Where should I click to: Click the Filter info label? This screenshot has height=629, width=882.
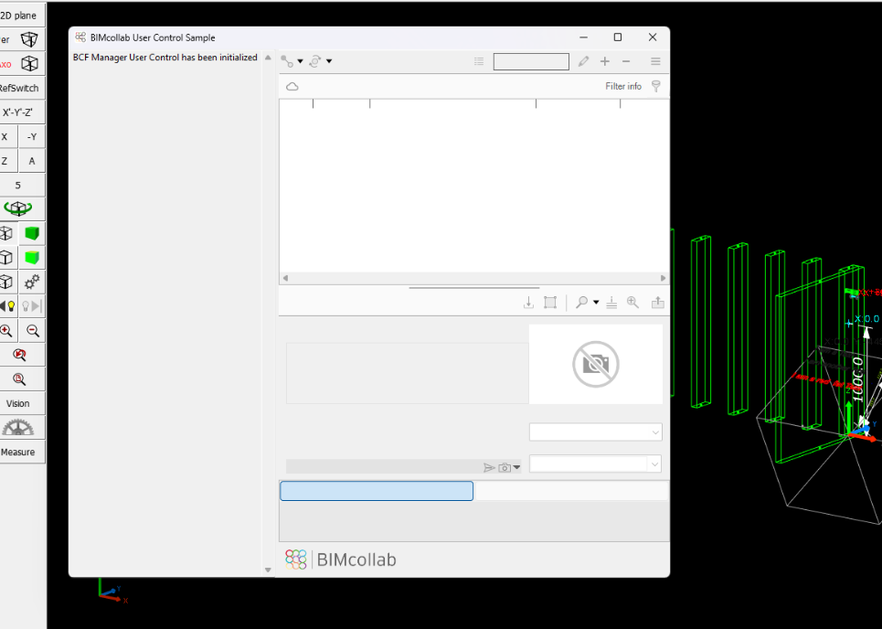[623, 86]
